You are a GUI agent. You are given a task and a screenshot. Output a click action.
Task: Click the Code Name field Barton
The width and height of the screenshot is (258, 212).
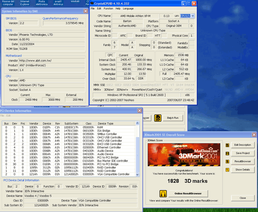point(127,21)
